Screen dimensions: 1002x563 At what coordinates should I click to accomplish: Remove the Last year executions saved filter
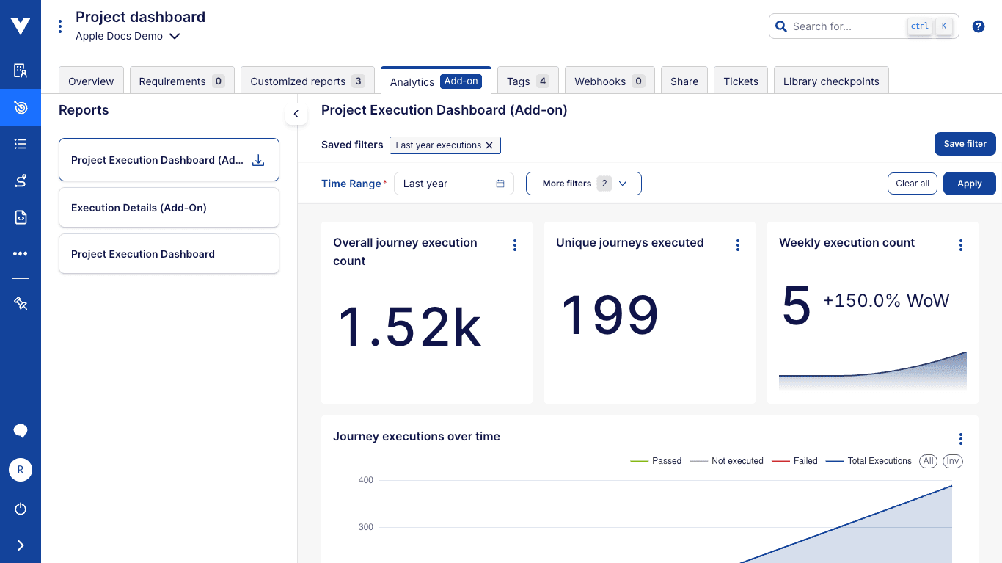coord(490,145)
